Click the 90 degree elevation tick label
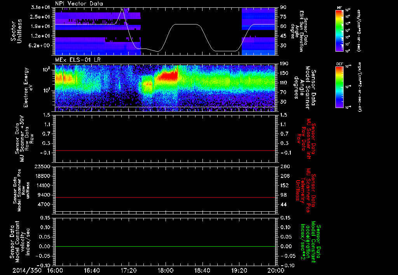 (x=283, y=7)
